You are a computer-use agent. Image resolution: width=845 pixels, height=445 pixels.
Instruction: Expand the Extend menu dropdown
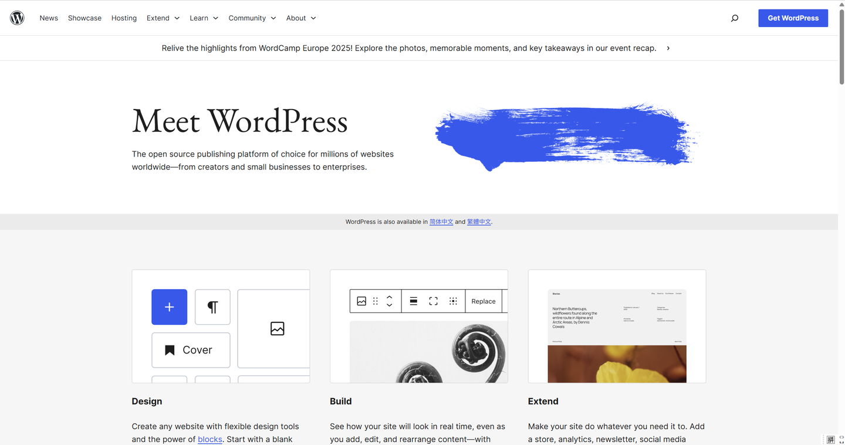point(163,18)
